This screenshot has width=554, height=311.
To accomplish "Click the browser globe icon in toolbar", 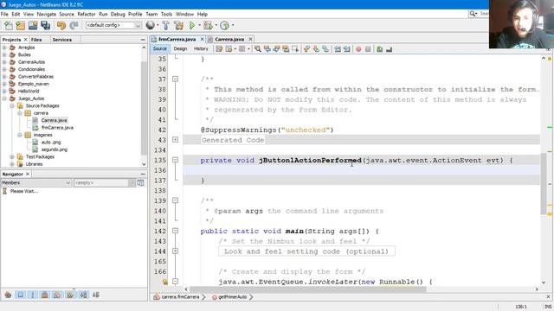I will click(150, 25).
